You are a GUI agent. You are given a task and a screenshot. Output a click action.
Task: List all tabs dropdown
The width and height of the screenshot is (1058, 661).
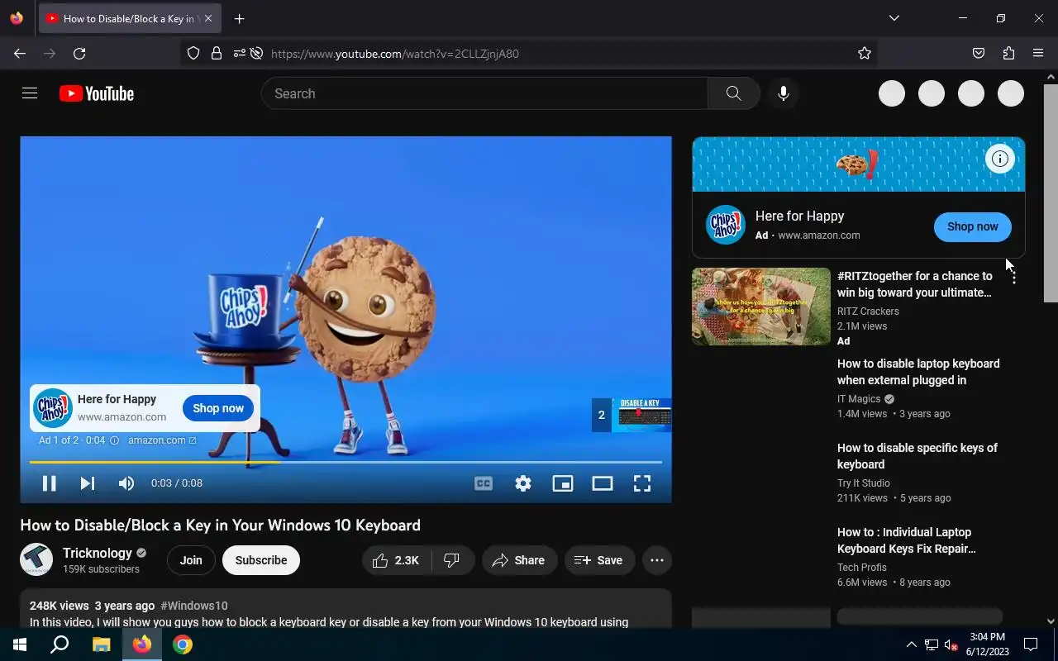[x=894, y=18]
